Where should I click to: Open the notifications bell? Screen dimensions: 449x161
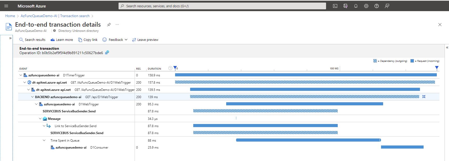[356, 6]
